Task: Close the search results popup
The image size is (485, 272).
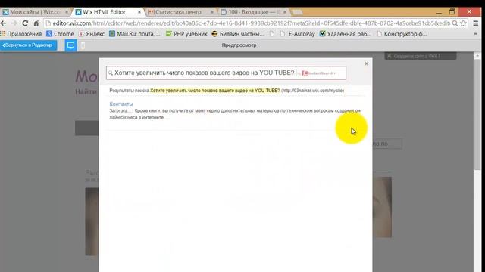Action: click(x=366, y=63)
